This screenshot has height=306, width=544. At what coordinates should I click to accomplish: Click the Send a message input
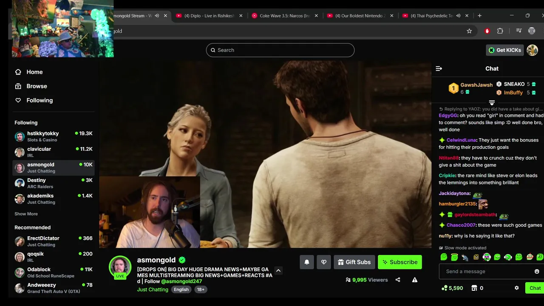(x=491, y=271)
